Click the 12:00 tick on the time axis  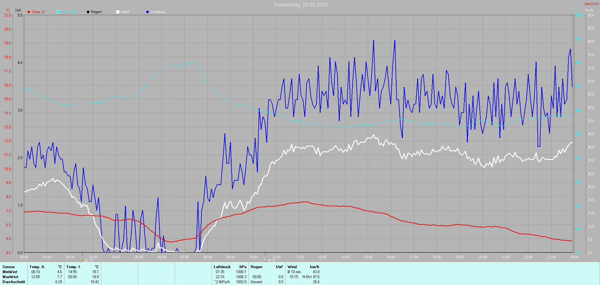pos(299,257)
